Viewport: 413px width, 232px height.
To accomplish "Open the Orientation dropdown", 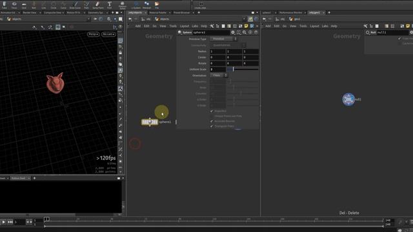I will click(219, 75).
